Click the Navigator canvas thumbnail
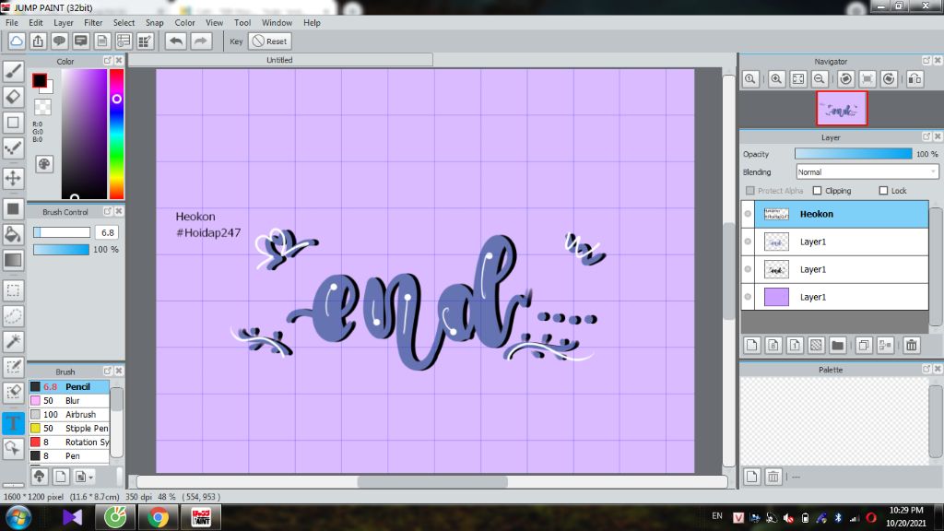The height and width of the screenshot is (531, 944). [842, 109]
